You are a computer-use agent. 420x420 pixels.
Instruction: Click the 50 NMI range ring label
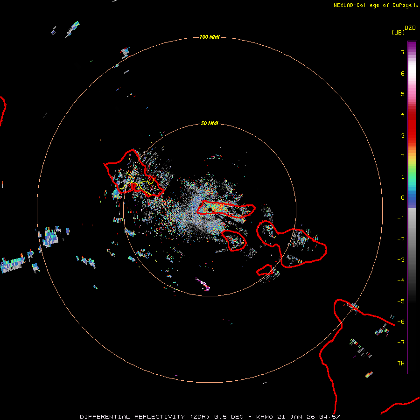click(x=210, y=123)
